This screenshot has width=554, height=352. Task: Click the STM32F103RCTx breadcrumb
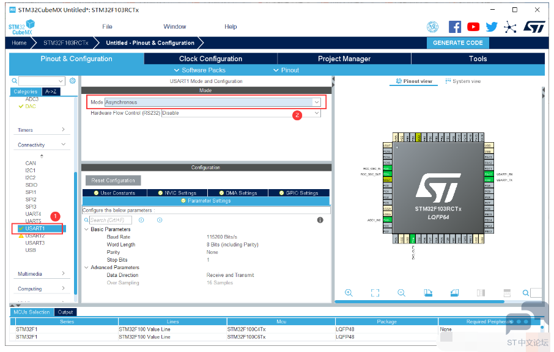tap(65, 43)
